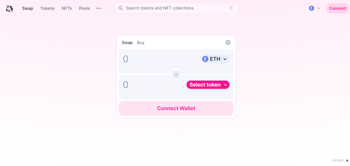Open the Tokens page

pyautogui.click(x=47, y=8)
